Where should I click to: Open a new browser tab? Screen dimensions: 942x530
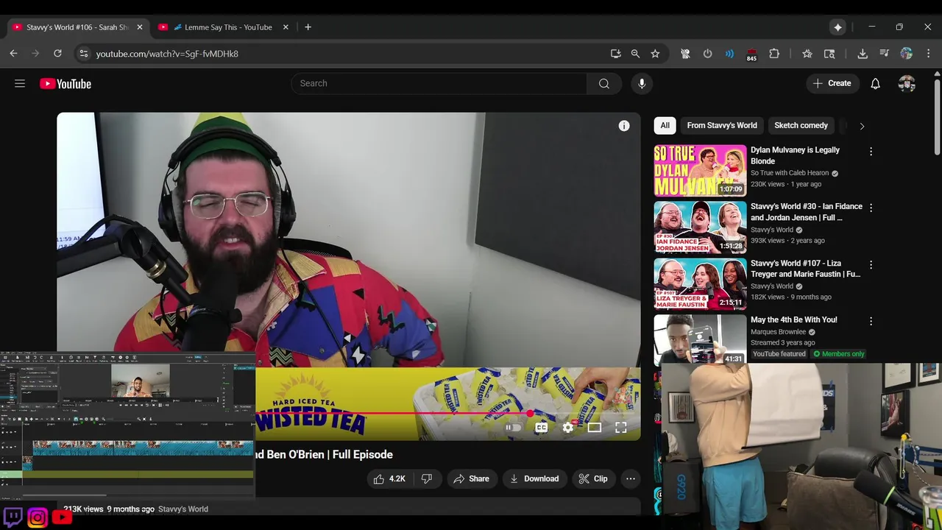(x=308, y=27)
